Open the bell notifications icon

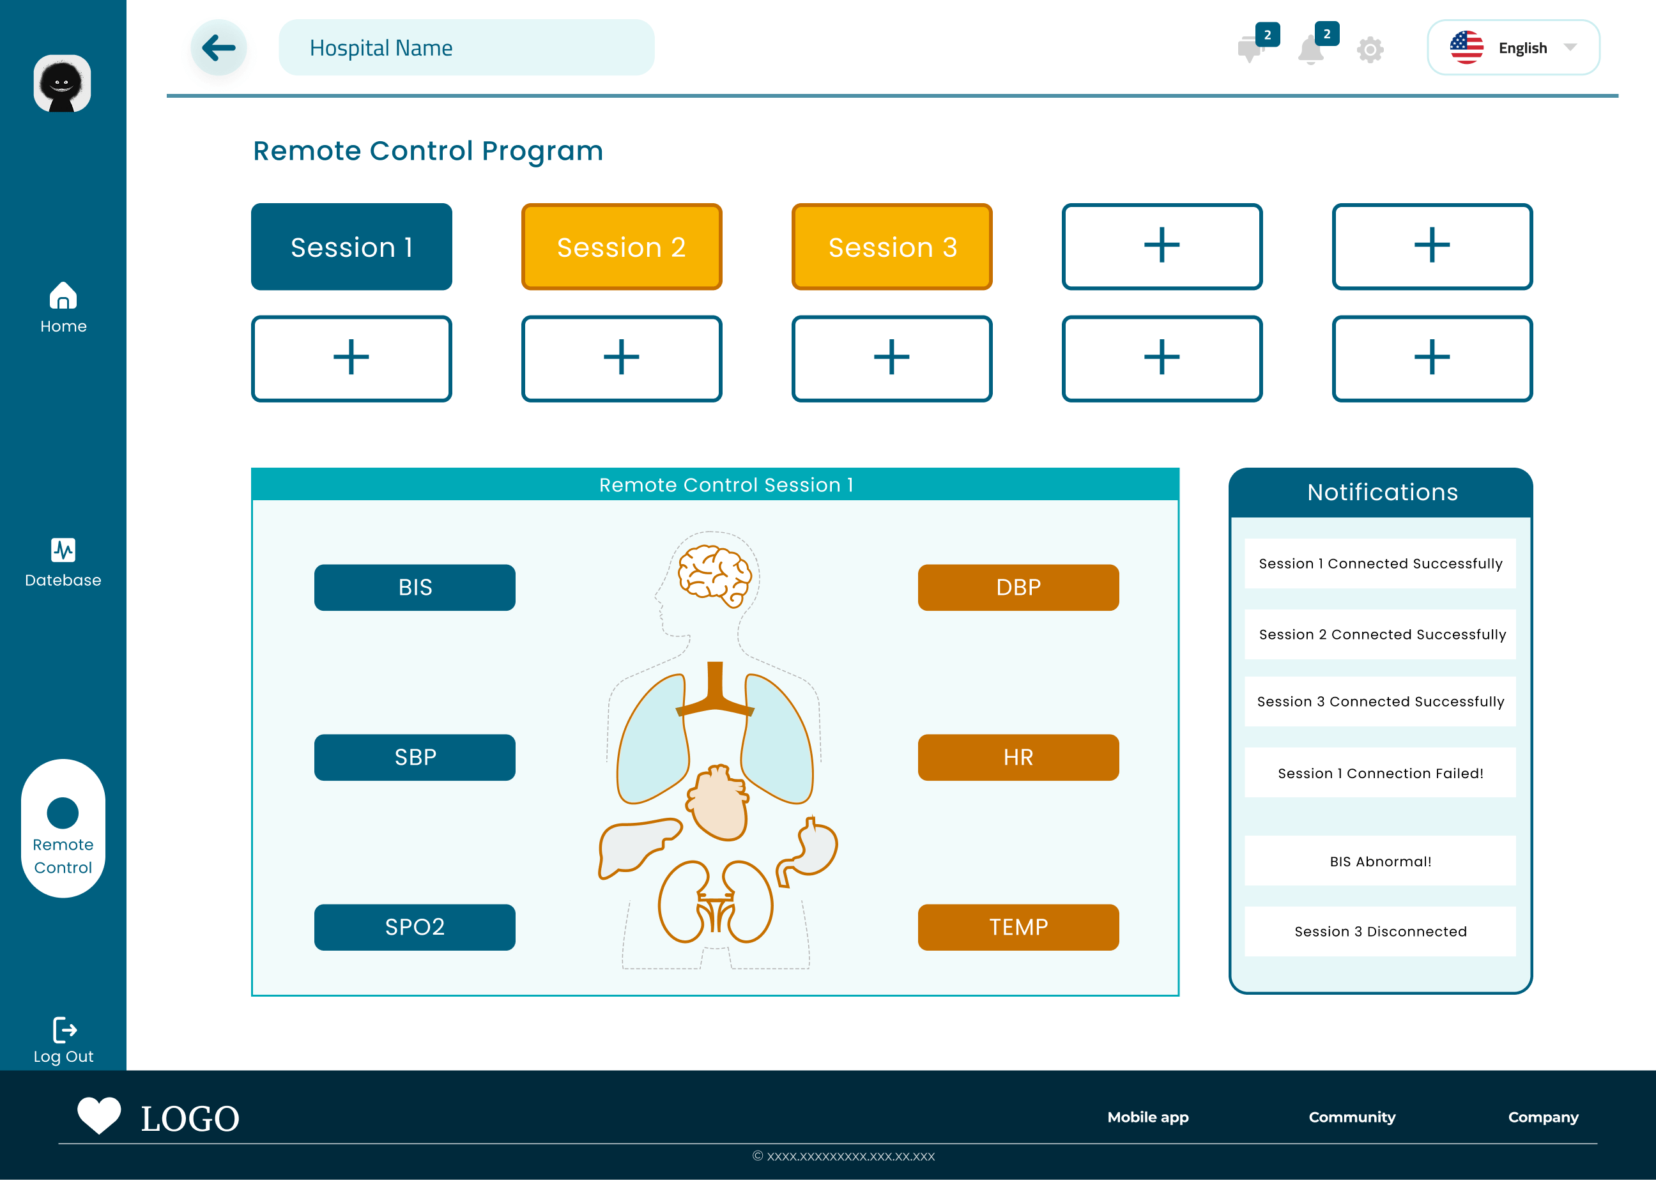tap(1310, 50)
